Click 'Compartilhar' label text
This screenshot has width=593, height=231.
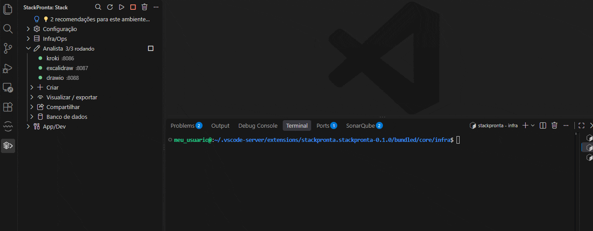[x=63, y=107]
